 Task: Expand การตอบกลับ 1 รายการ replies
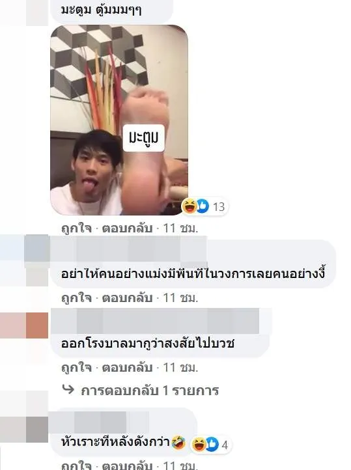150,391
